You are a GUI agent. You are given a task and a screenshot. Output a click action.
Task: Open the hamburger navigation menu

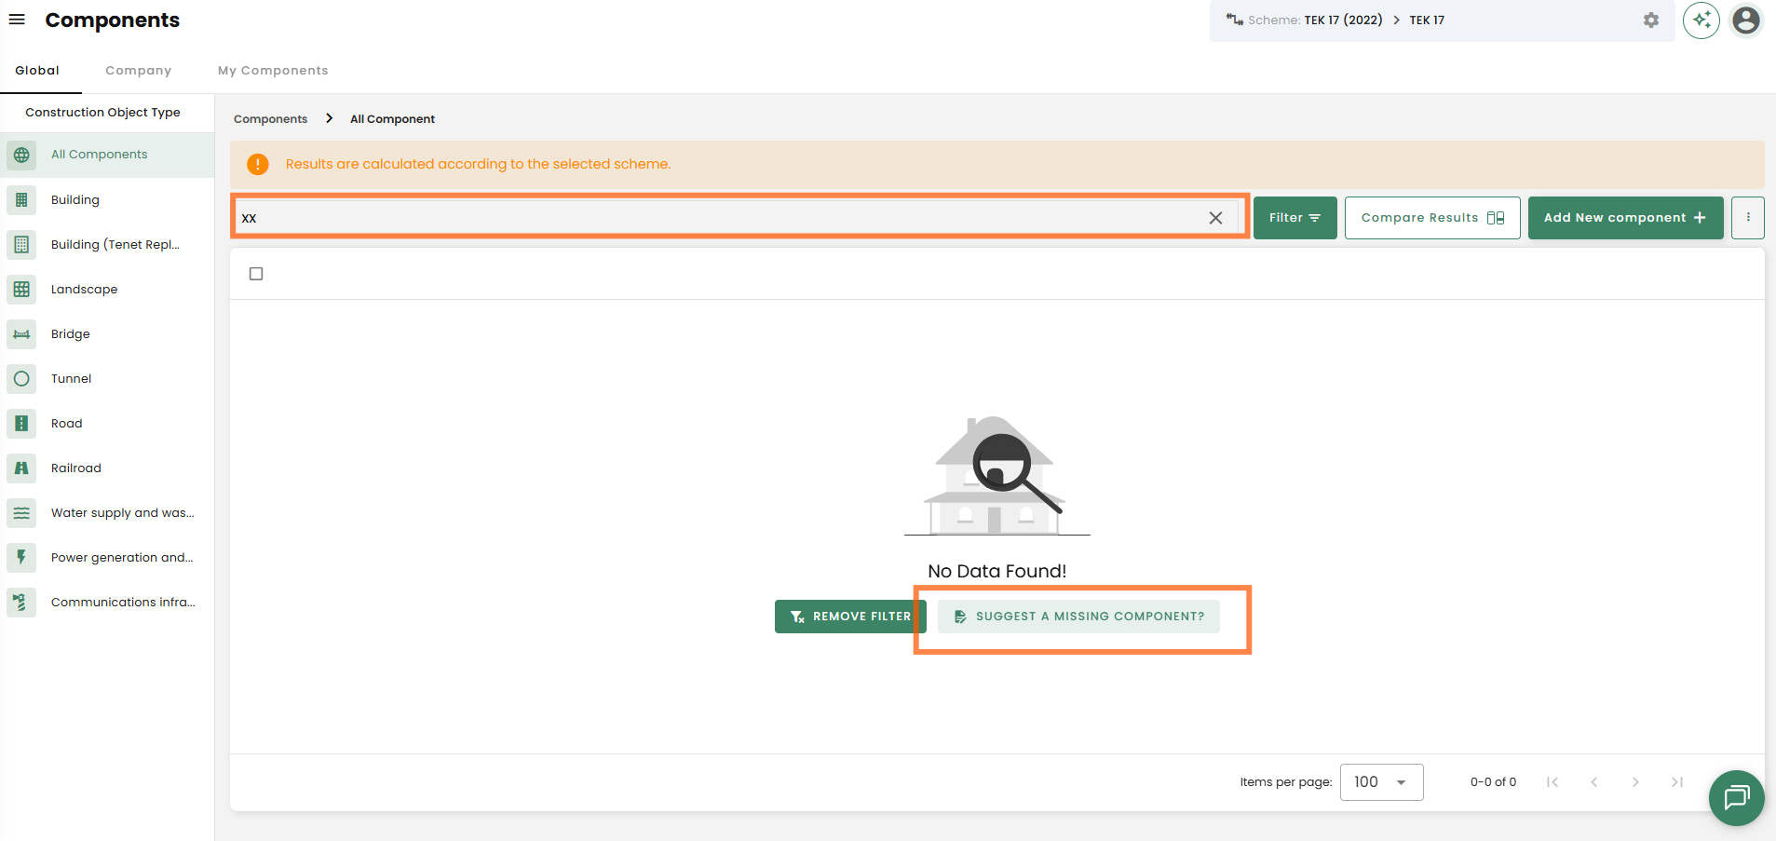17,20
